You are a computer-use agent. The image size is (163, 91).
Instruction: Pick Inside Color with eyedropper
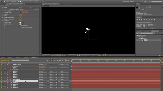coord(23,22)
